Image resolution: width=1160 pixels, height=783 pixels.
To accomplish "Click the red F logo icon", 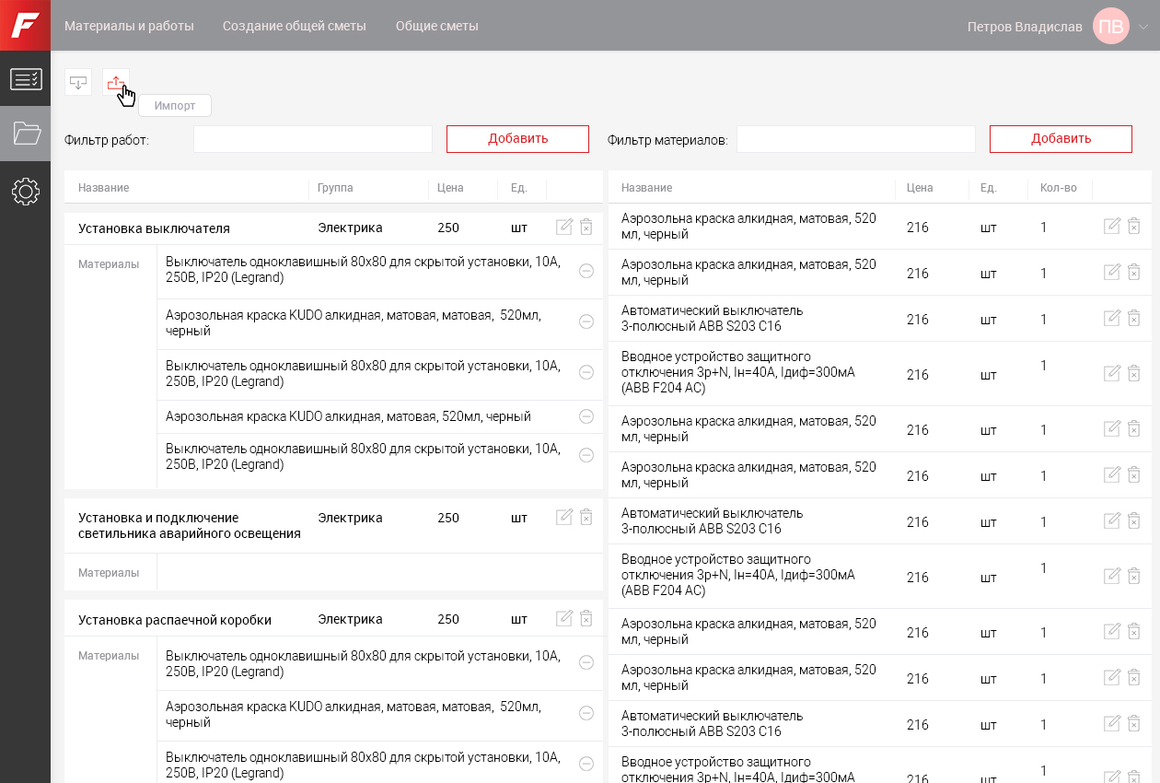I will 25,25.
